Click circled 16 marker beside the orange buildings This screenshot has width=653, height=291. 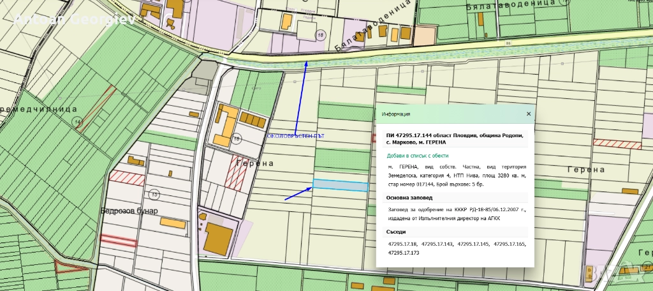[237, 138]
